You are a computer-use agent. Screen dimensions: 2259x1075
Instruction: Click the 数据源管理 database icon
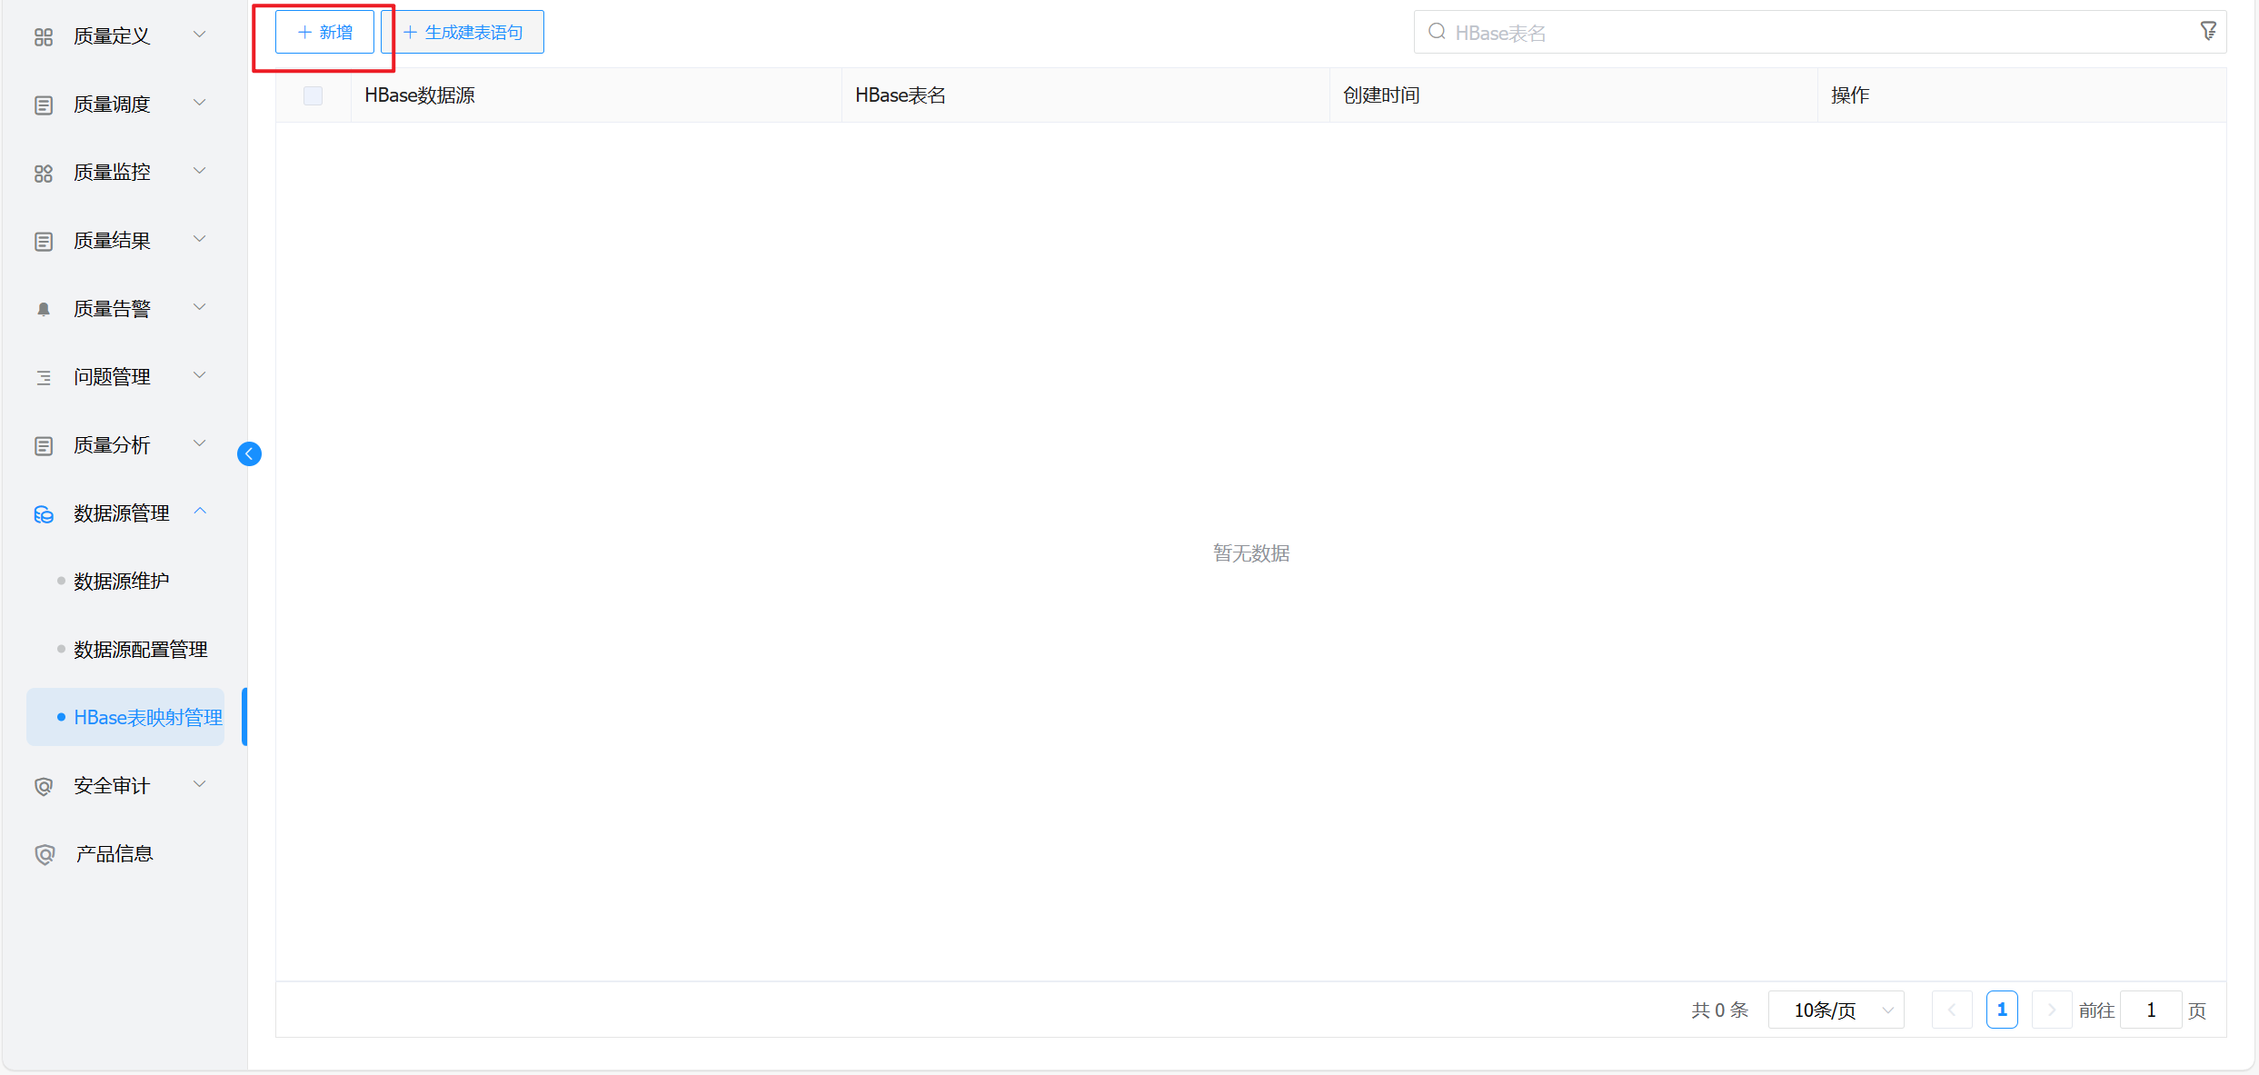tap(43, 514)
